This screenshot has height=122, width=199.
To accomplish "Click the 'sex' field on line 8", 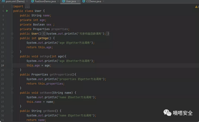I will 49,25.
